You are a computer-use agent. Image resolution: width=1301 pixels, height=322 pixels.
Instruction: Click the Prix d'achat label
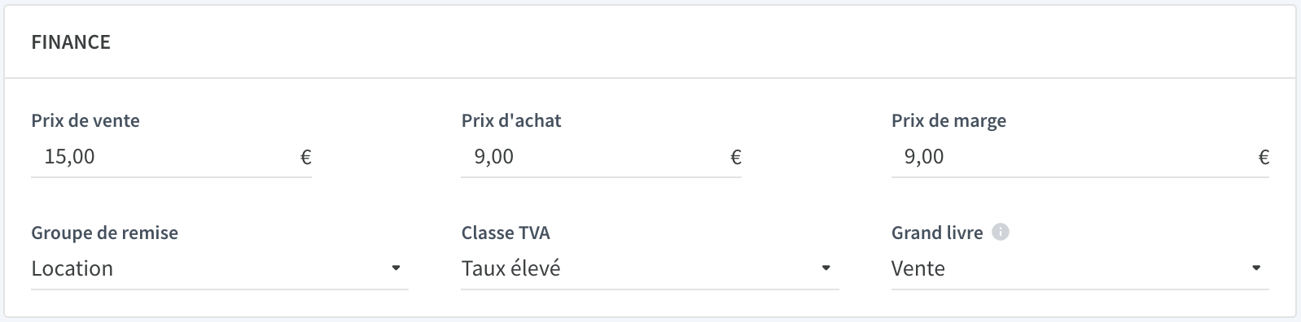point(511,120)
